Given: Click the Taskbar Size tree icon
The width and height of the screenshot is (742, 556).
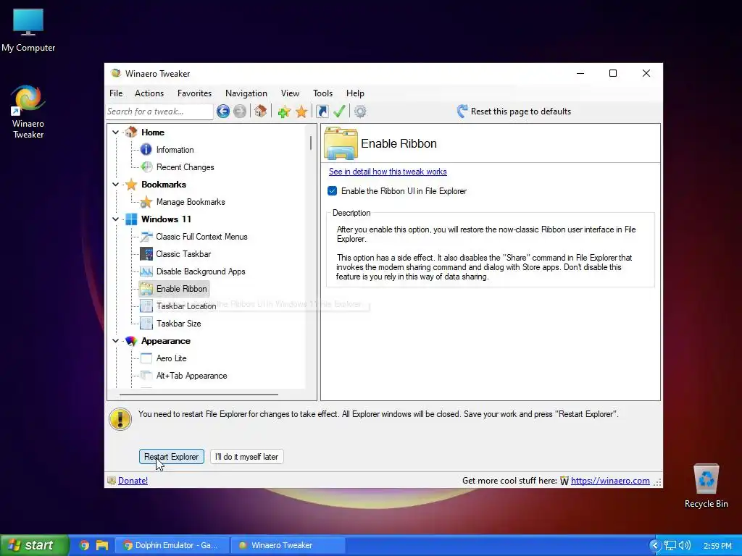Looking at the screenshot, I should tap(146, 324).
